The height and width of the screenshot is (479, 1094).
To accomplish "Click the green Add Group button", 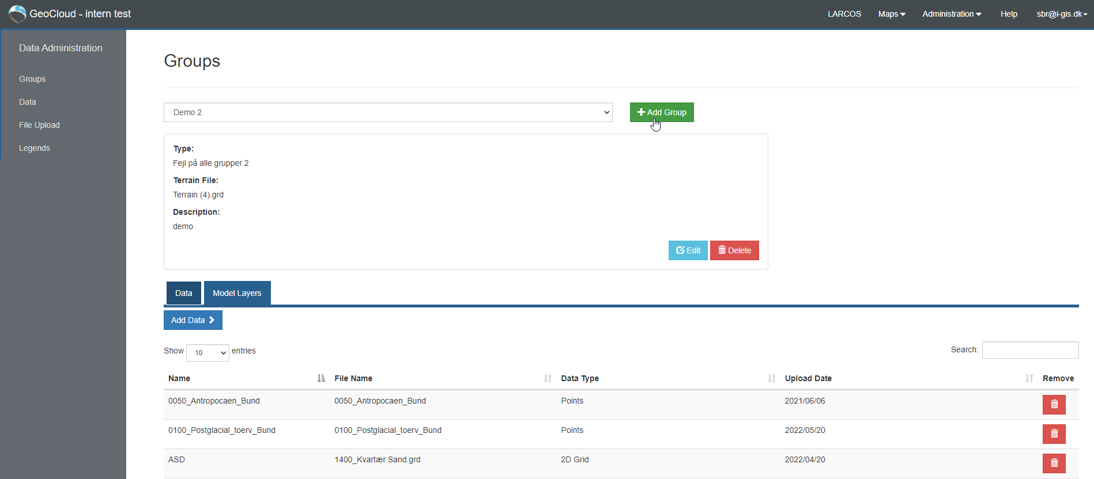I will (x=662, y=112).
